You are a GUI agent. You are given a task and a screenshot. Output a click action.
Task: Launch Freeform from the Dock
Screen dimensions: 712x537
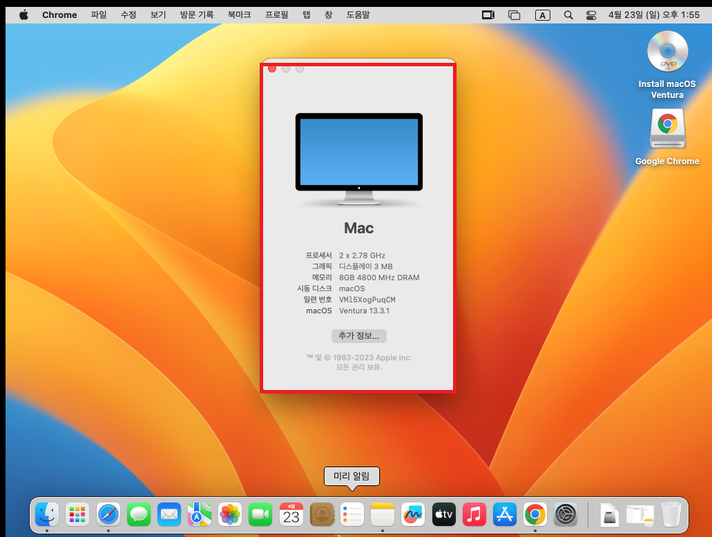(x=413, y=515)
